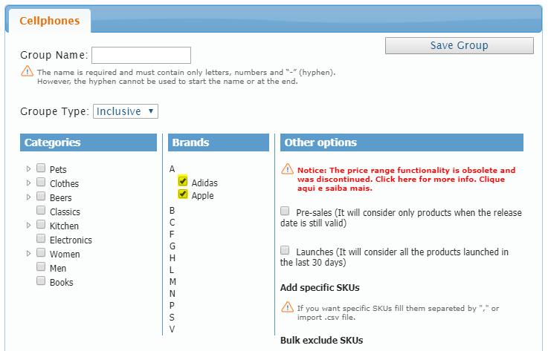Screen dimensions: 548x351
Task: Focus the Group Name text field
Action: 141,55
